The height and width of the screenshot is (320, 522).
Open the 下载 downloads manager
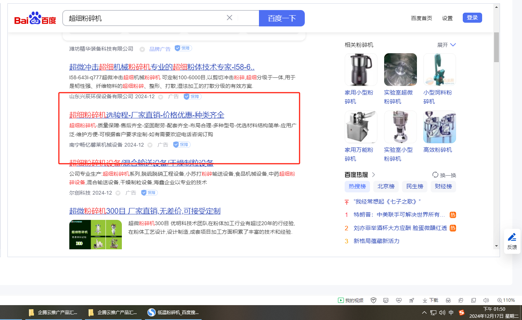click(x=430, y=300)
